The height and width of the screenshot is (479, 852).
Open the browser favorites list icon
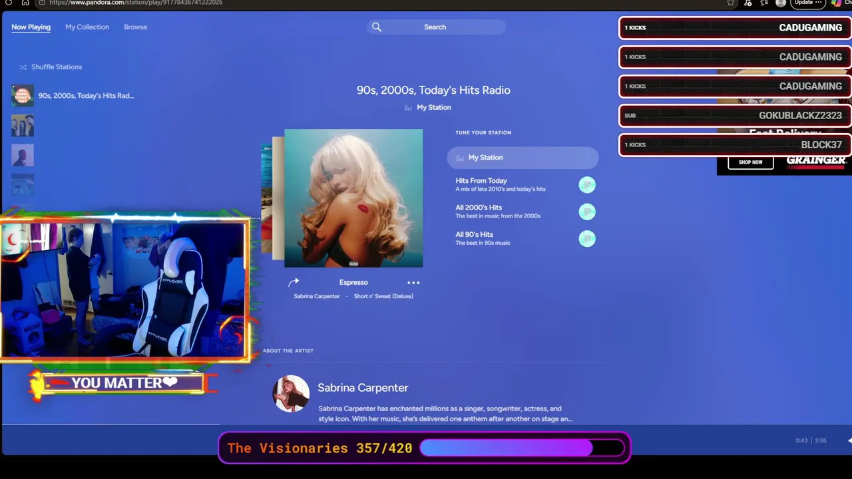[x=763, y=3]
